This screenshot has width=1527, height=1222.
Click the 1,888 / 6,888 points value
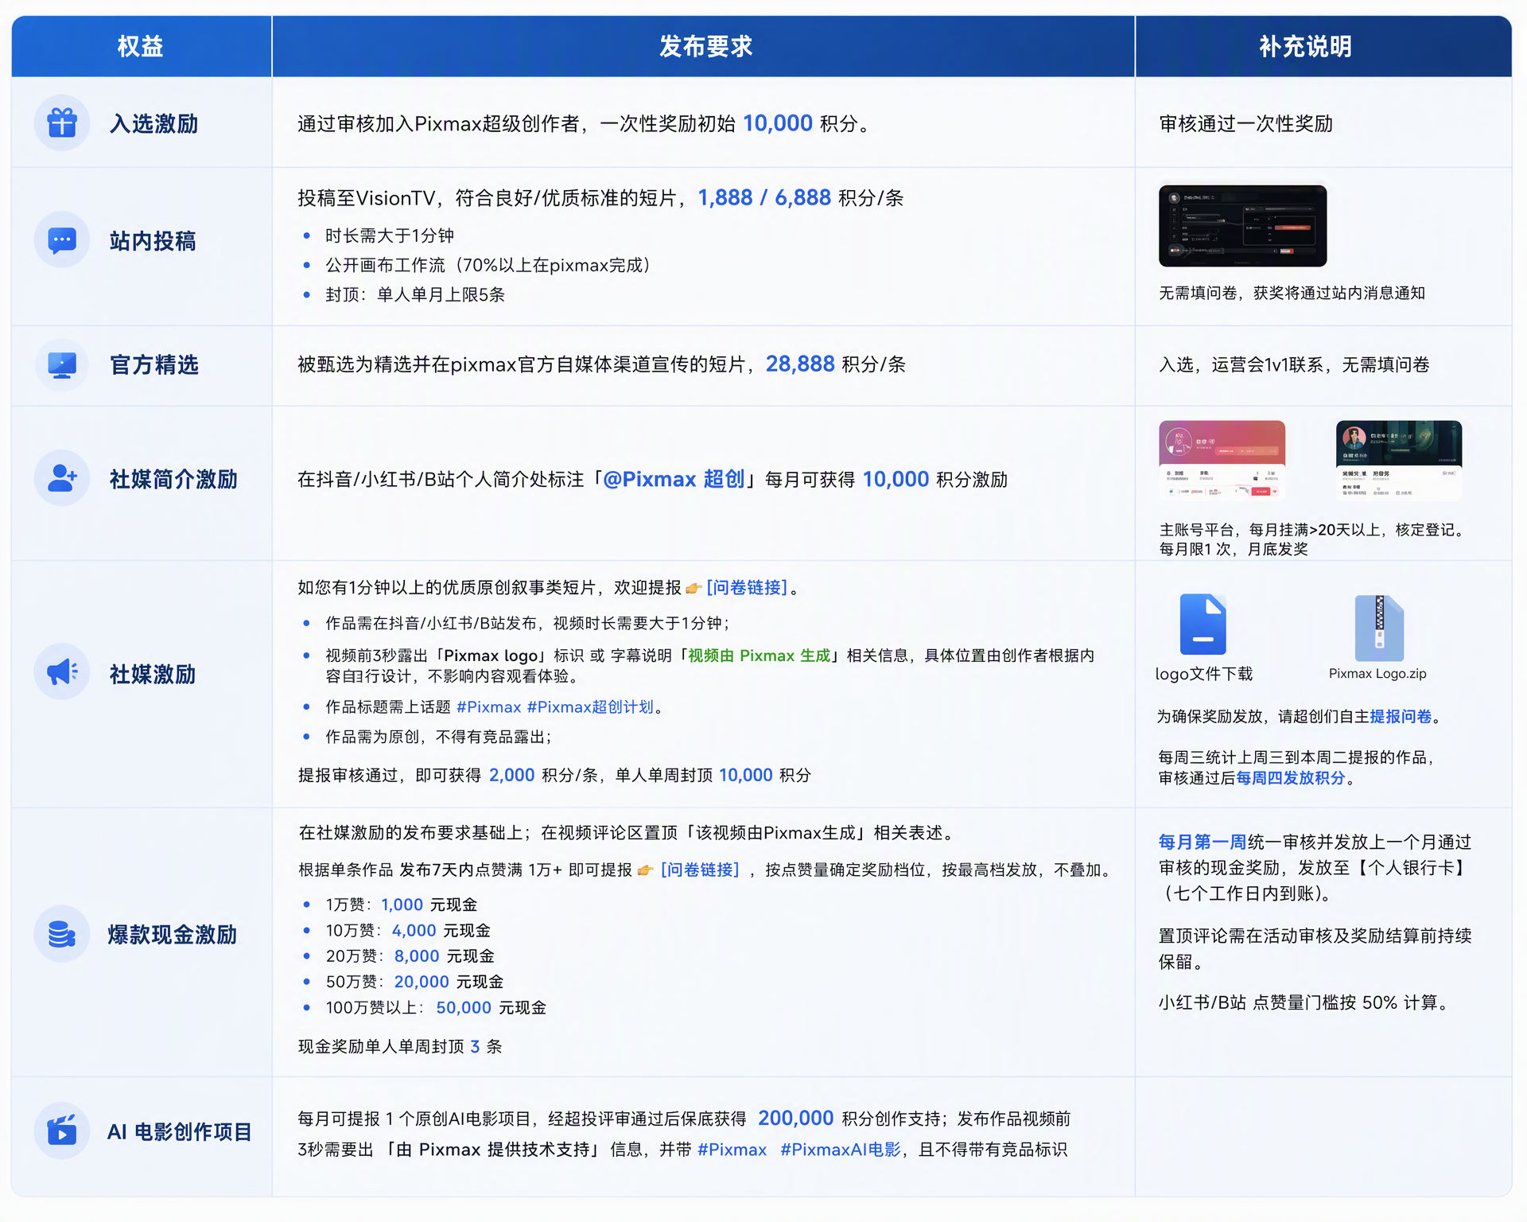(x=764, y=197)
